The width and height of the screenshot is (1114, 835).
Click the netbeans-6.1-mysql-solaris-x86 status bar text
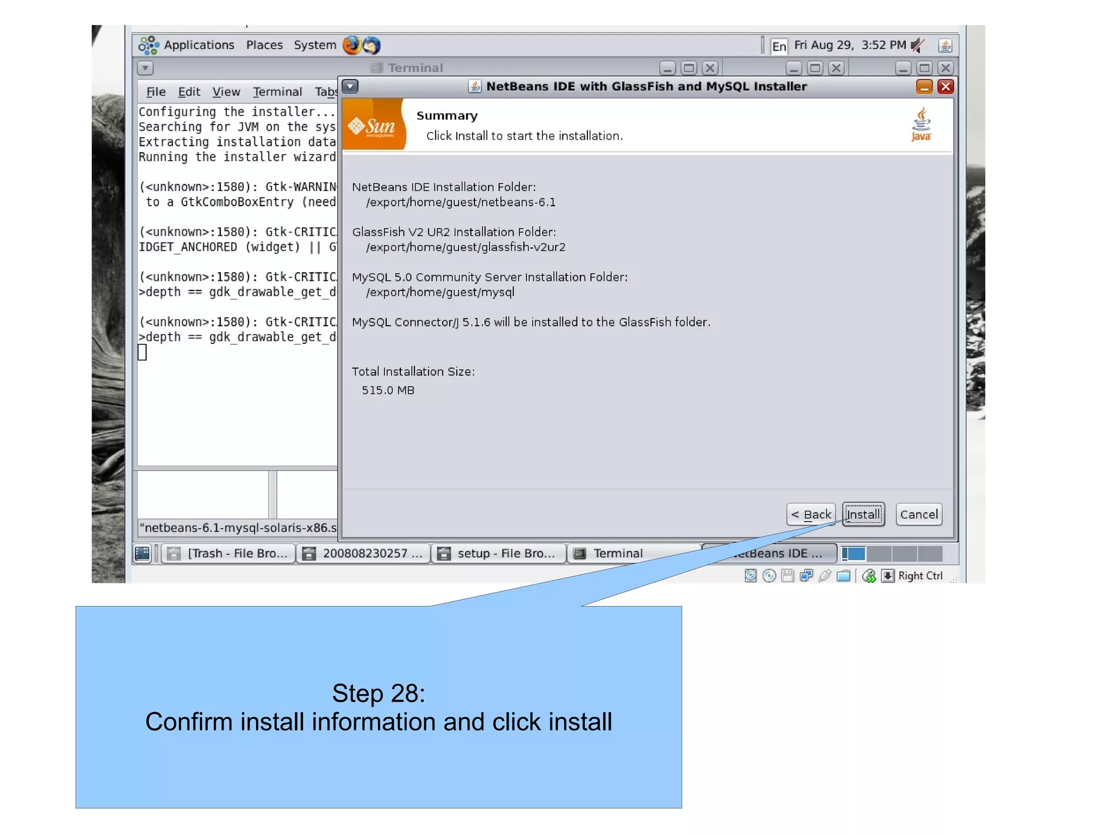[x=238, y=528]
